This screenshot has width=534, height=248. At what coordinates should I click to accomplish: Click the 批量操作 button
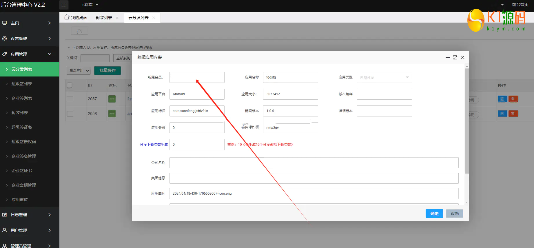[107, 70]
